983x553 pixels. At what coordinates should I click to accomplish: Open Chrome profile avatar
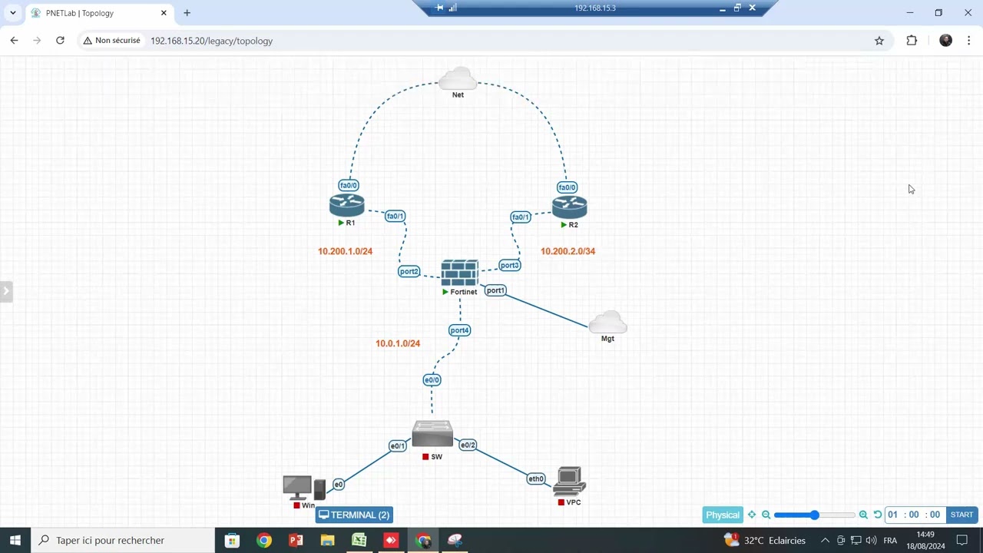click(x=945, y=41)
